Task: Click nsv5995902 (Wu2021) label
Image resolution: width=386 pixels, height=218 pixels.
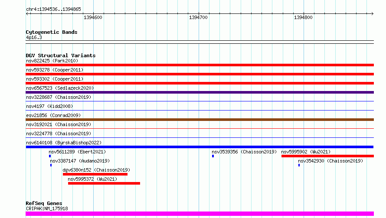Action: click(x=306, y=152)
